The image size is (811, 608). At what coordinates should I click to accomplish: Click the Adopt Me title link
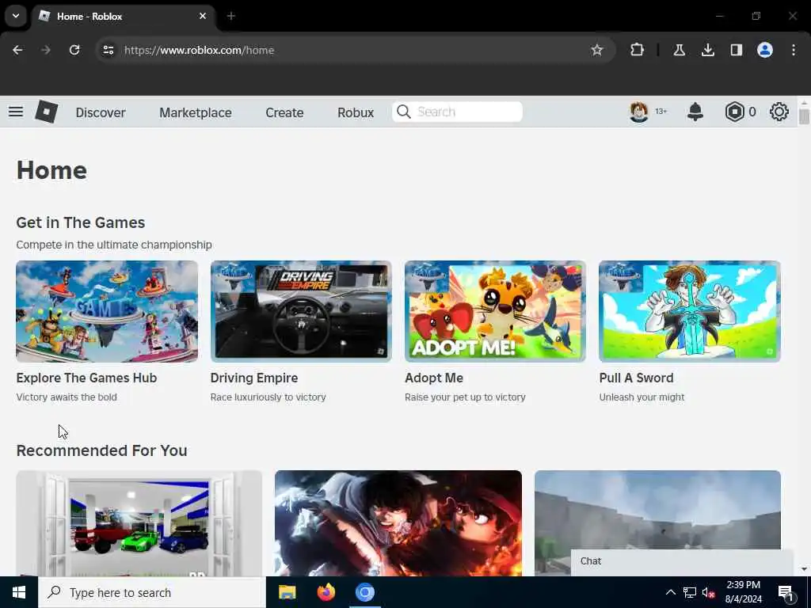tap(434, 378)
